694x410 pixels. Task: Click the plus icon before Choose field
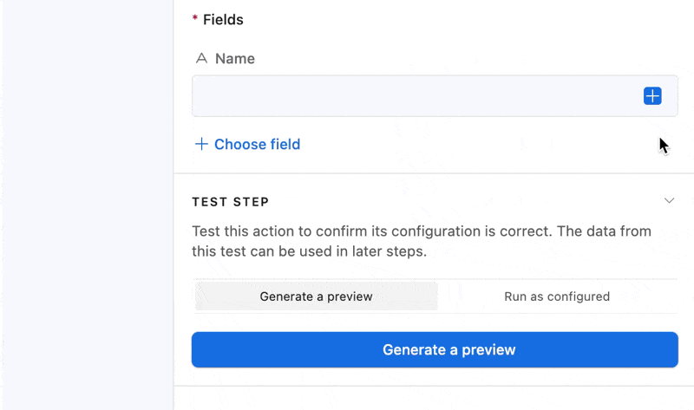coord(201,144)
